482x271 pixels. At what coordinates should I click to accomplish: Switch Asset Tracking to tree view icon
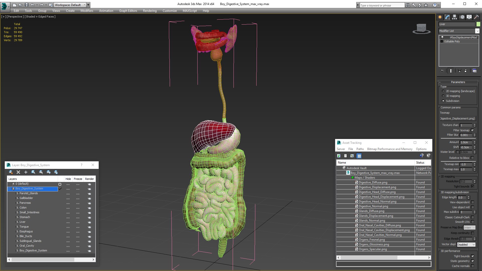point(352,156)
